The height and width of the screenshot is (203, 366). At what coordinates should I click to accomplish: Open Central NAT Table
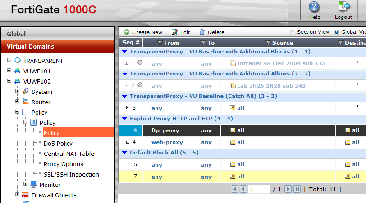pyautogui.click(x=69, y=154)
